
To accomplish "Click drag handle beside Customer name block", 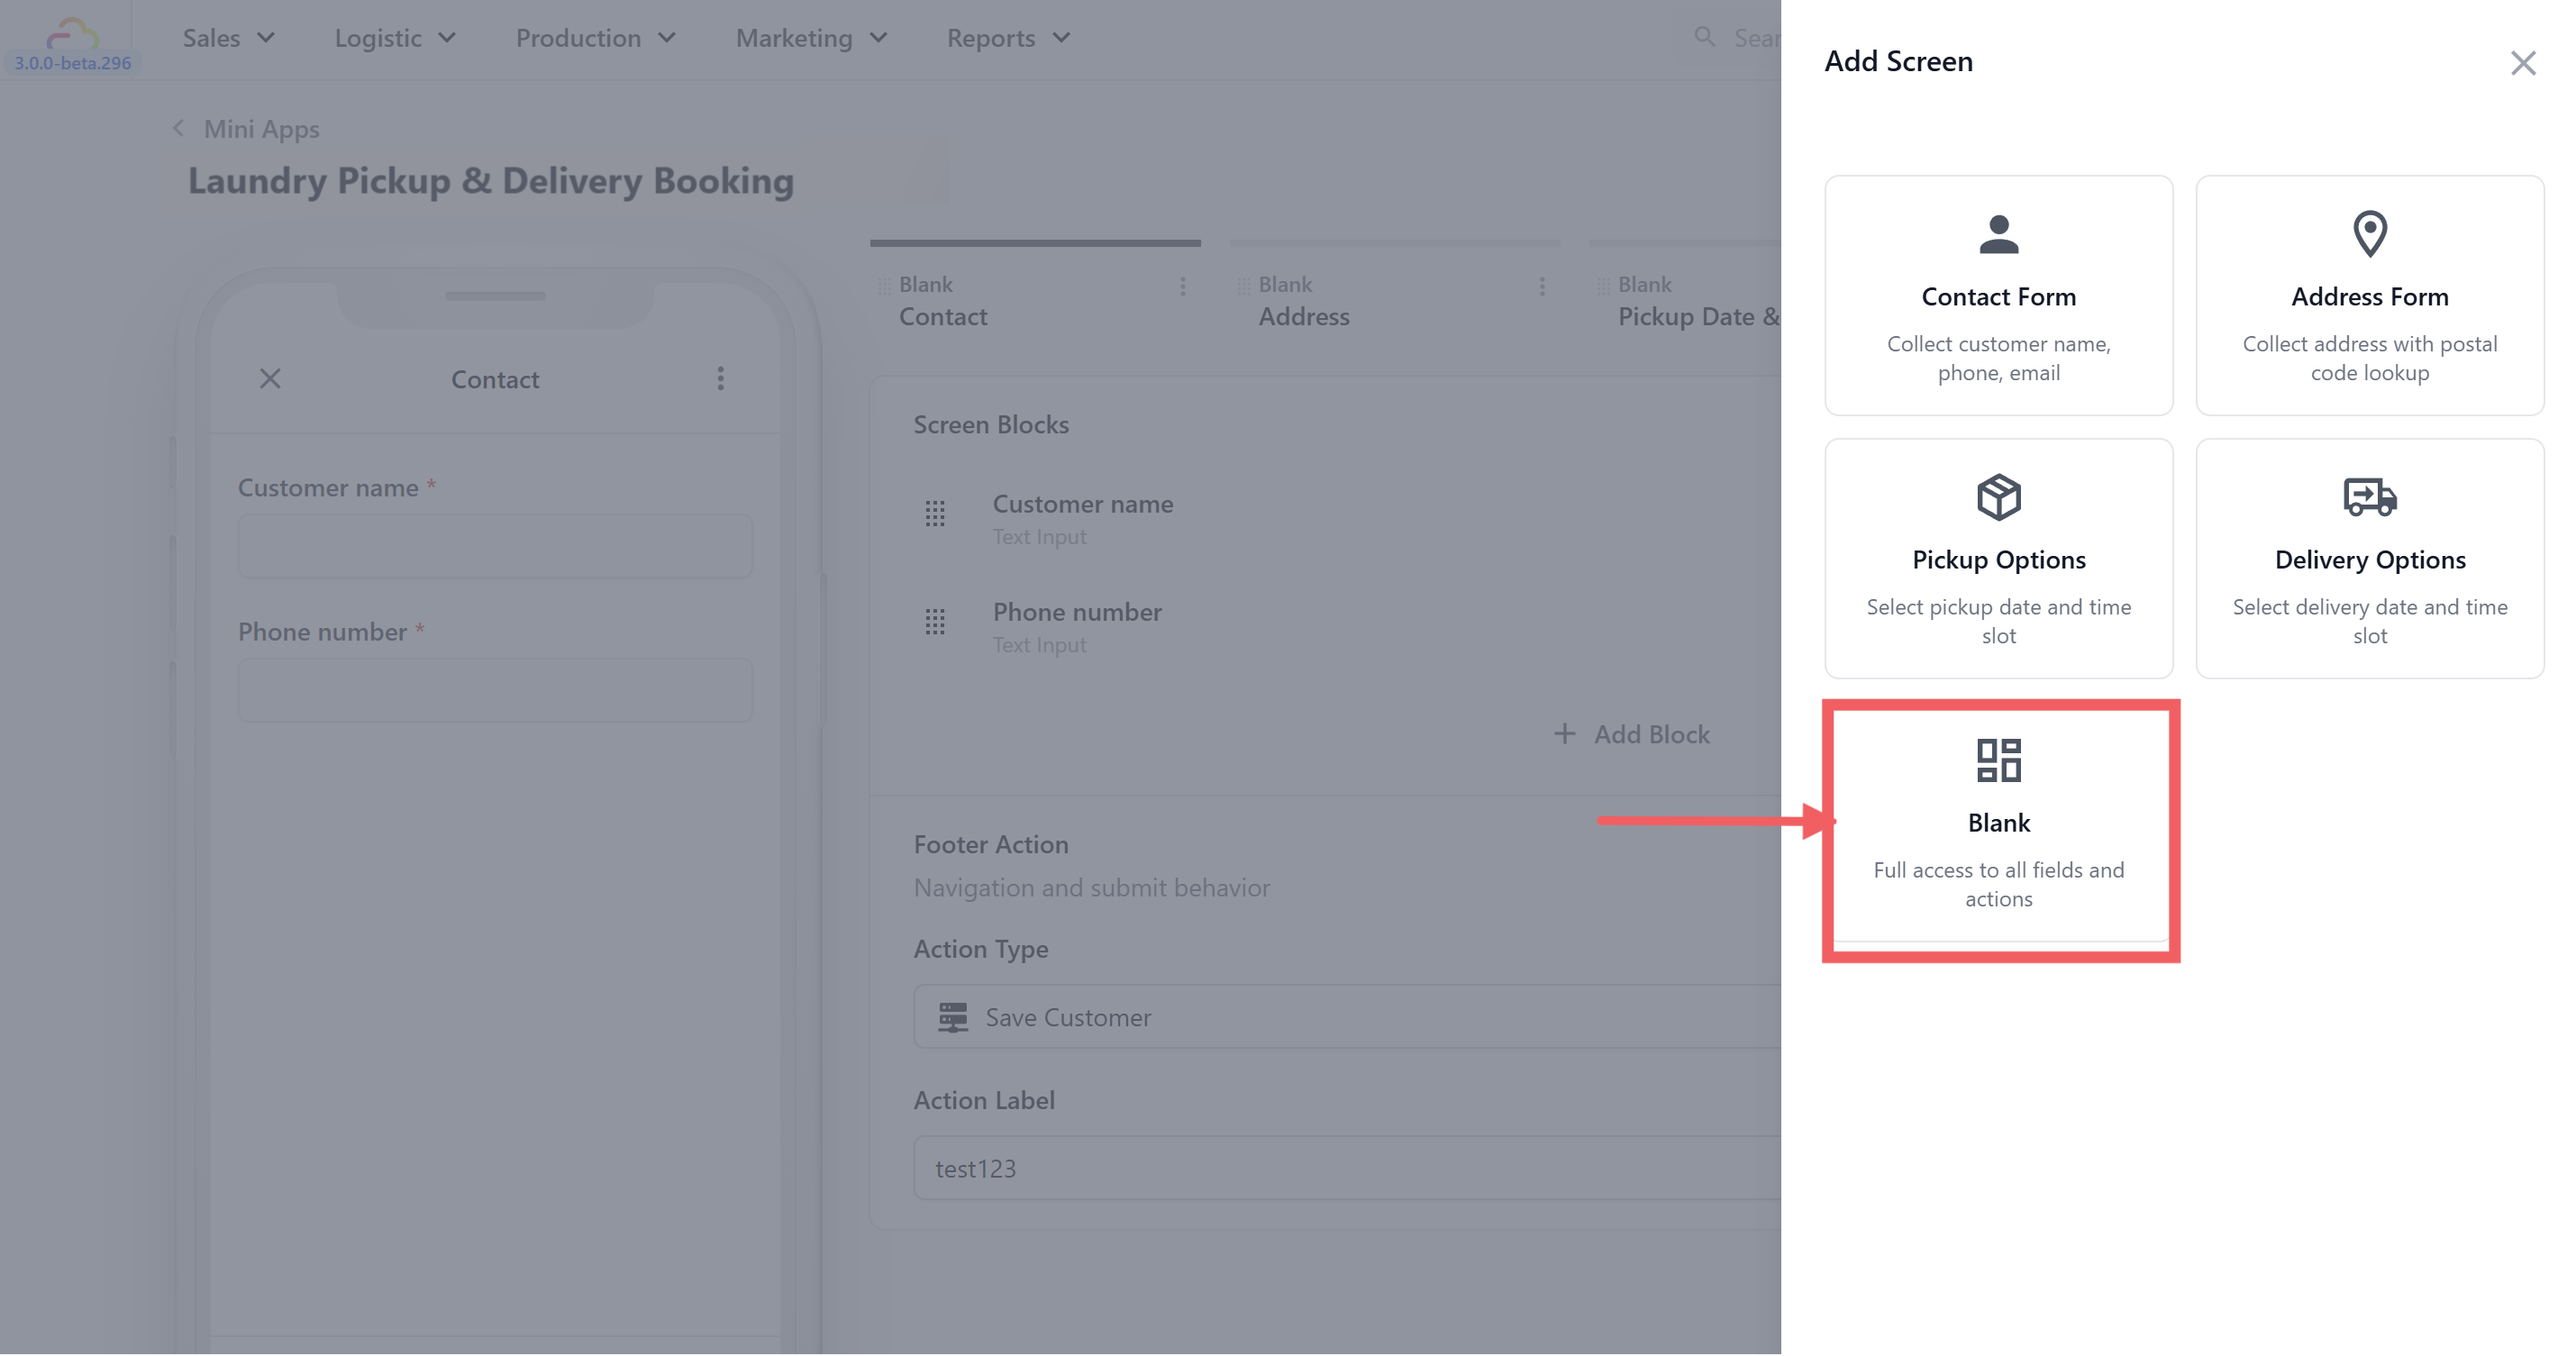I will pos(934,514).
